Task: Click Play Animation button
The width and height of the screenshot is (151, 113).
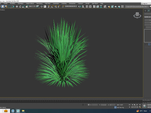Action: pyautogui.click(x=135, y=105)
